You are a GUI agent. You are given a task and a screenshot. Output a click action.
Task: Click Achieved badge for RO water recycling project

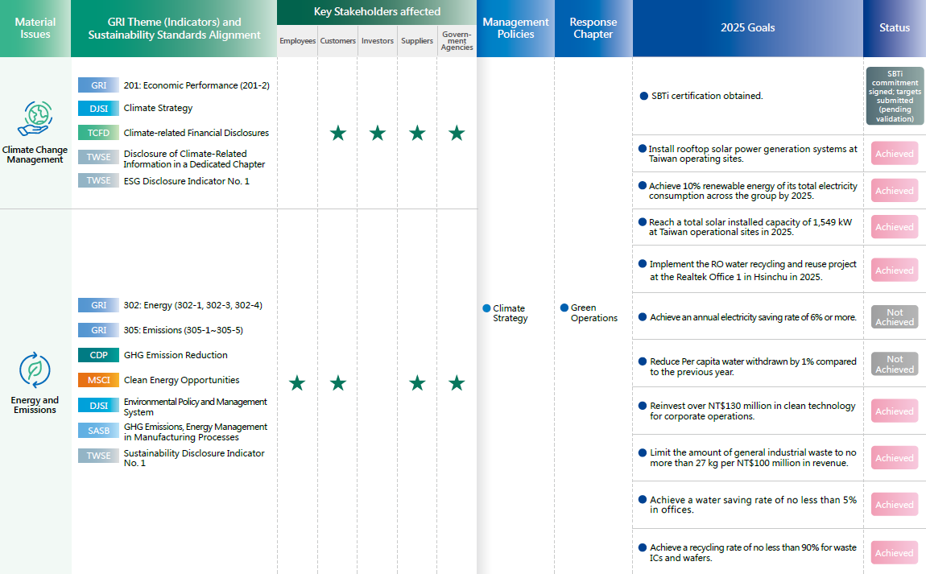[x=895, y=270]
